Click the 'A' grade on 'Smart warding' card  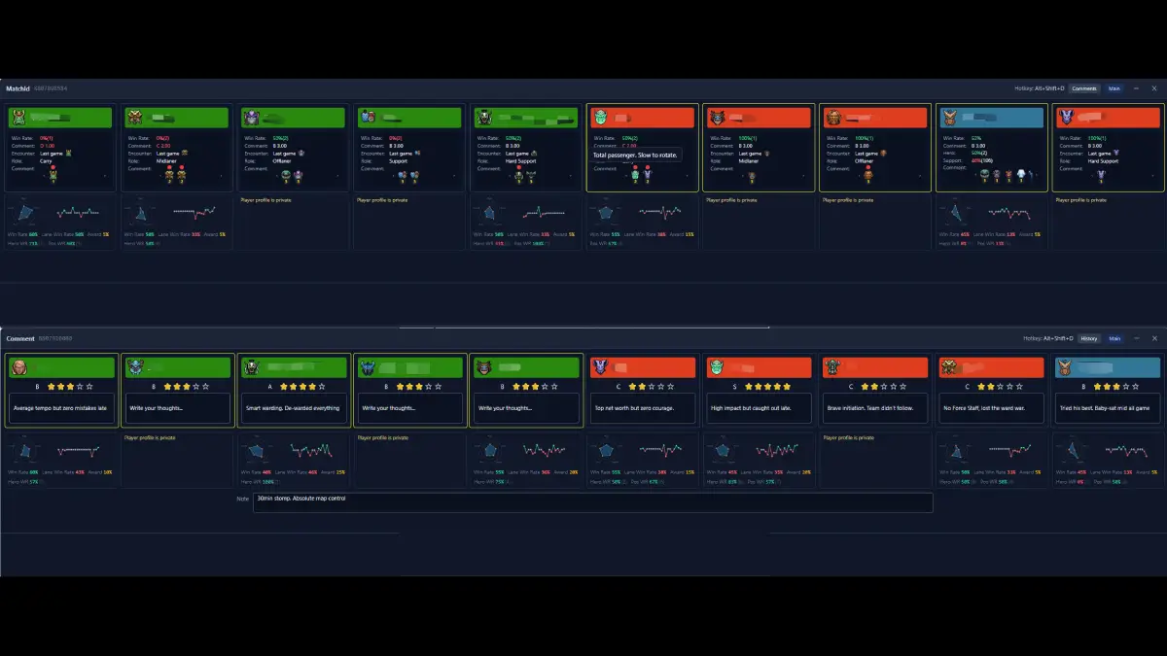click(x=268, y=386)
